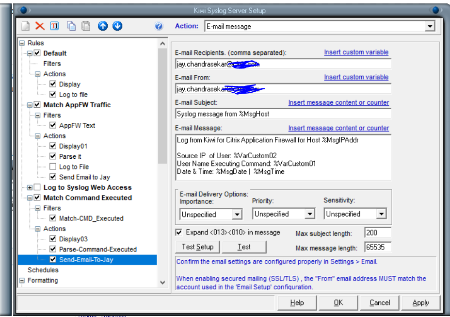450x317 pixels.
Task: Collapse the Default rule node
Action: 30,53
